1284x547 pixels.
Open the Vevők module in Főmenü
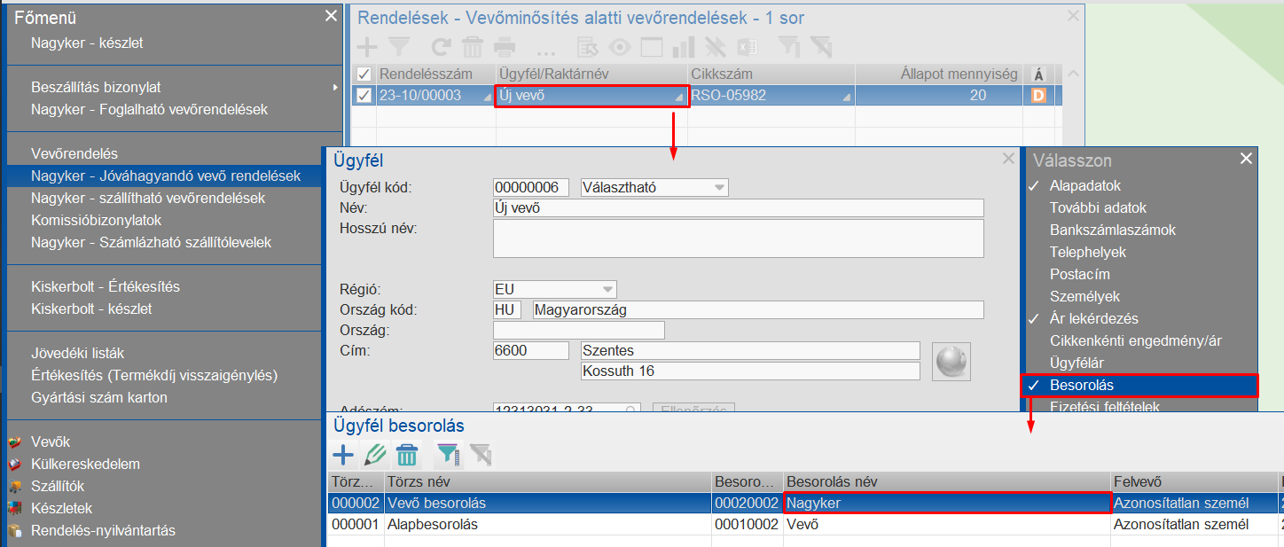pyautogui.click(x=51, y=442)
